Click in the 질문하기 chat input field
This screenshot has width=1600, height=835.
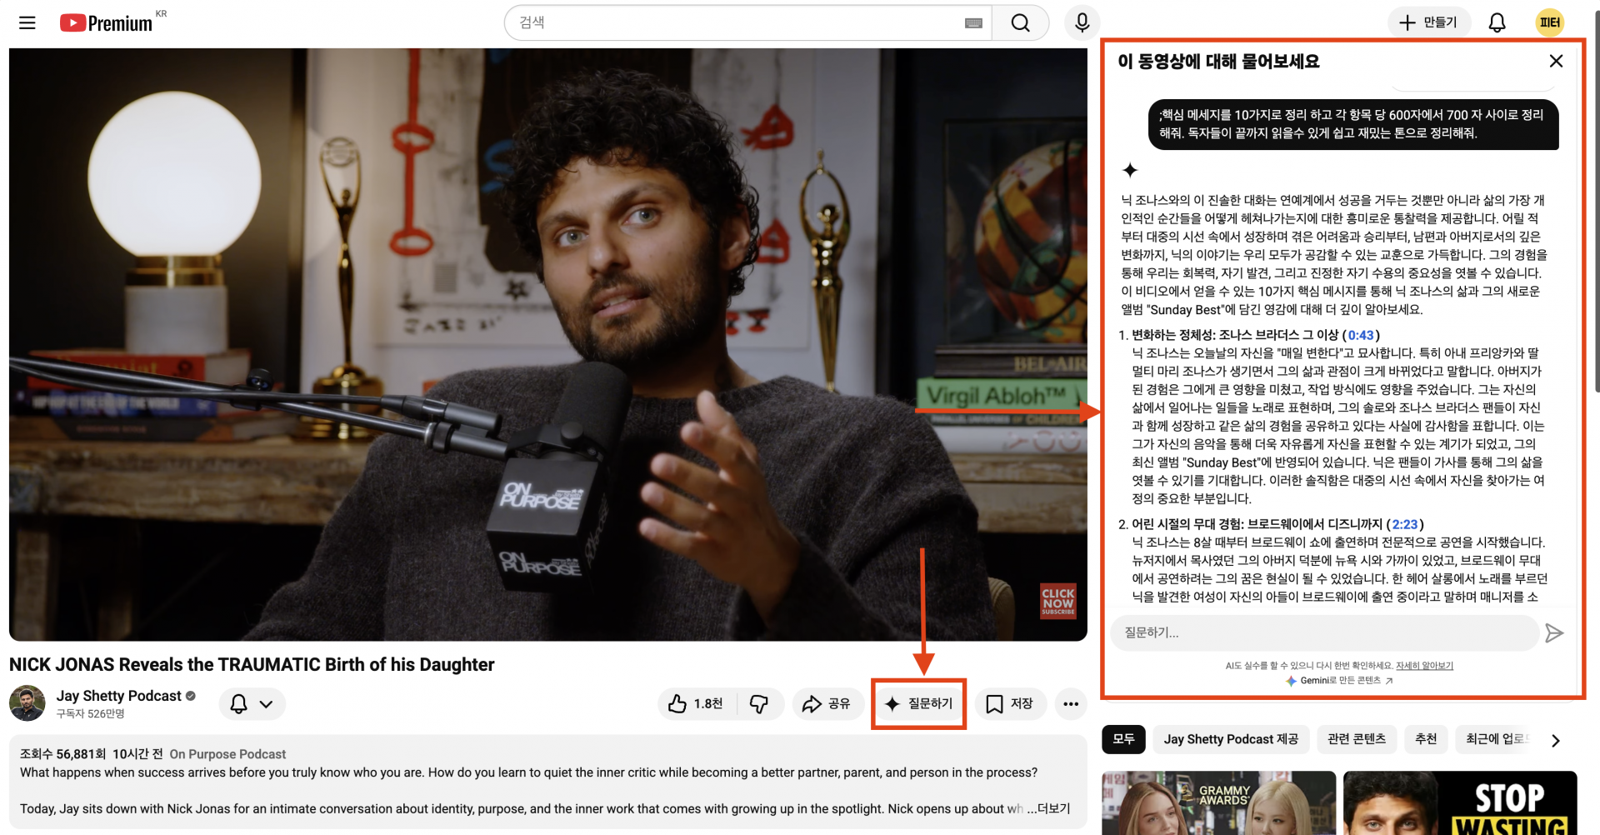(x=1325, y=632)
